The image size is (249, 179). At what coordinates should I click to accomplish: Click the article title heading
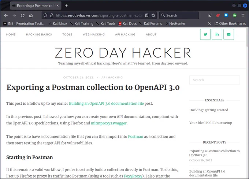click(93, 87)
